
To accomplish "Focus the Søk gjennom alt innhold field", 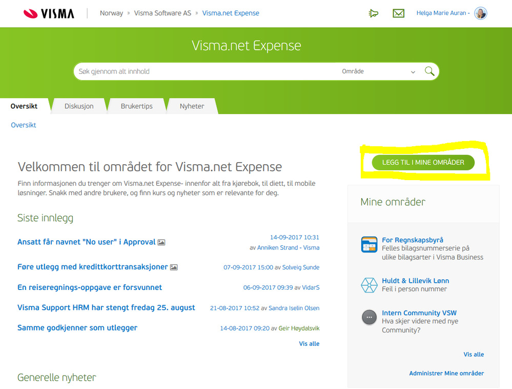I will tap(206, 71).
